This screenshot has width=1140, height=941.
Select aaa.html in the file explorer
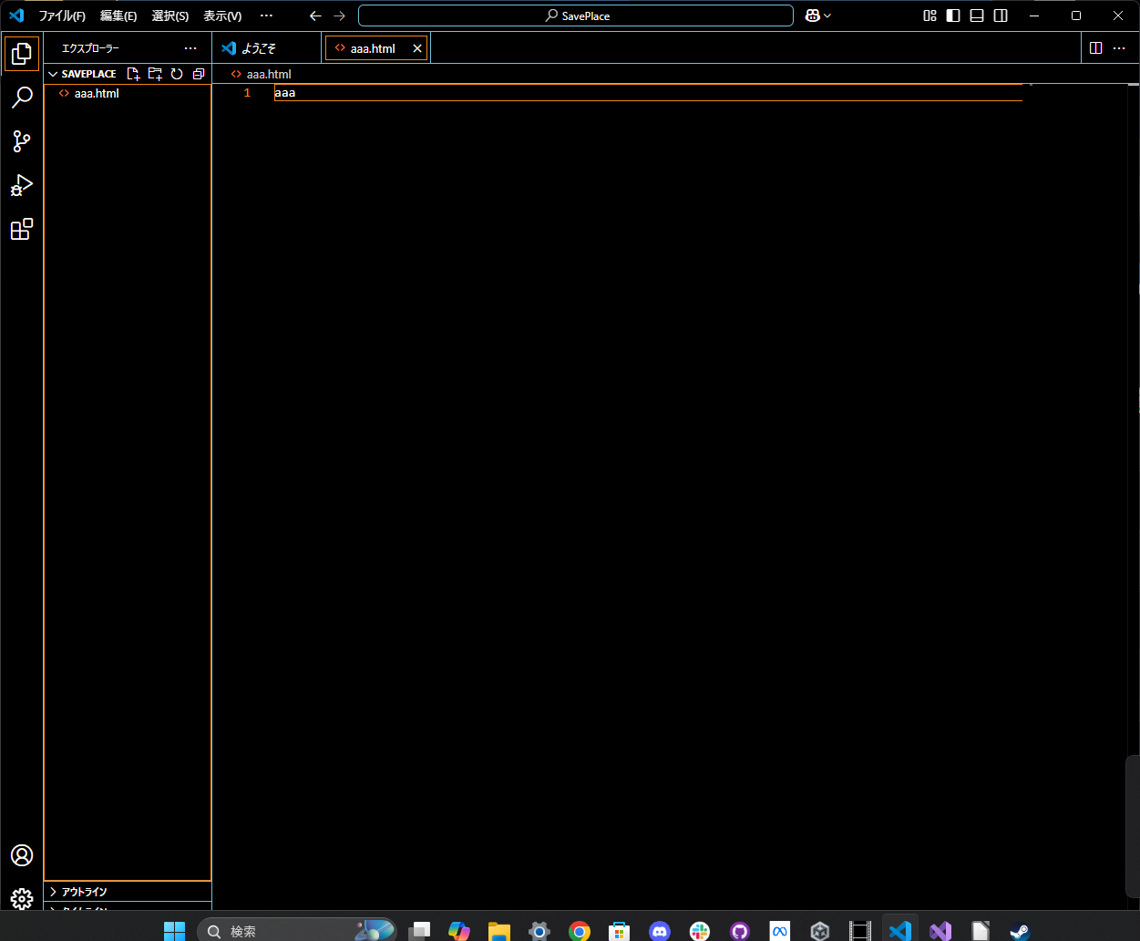pyautogui.click(x=128, y=93)
